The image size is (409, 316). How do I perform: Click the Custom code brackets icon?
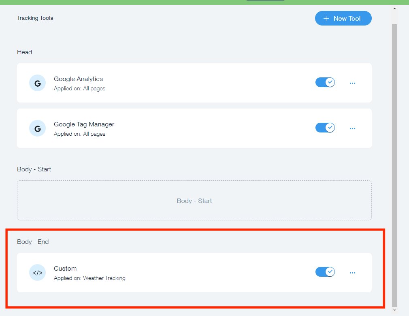[x=37, y=273]
